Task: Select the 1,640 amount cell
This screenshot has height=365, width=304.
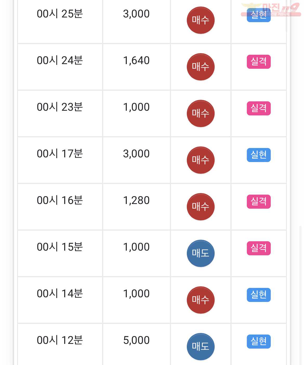Action: tap(136, 67)
